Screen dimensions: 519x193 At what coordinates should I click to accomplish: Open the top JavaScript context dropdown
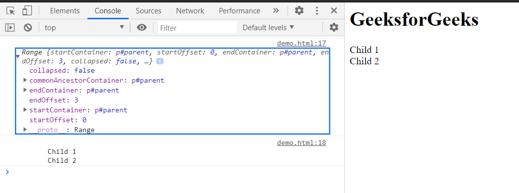[84, 28]
